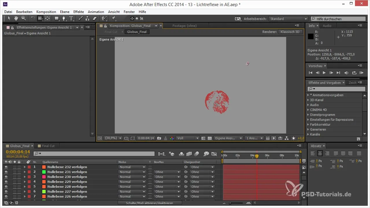Toggle the transparency grid in the viewer
Image resolution: width=370 pixels, height=208 pixels.
pos(210,138)
